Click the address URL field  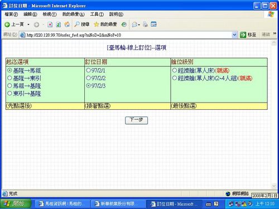128,35
